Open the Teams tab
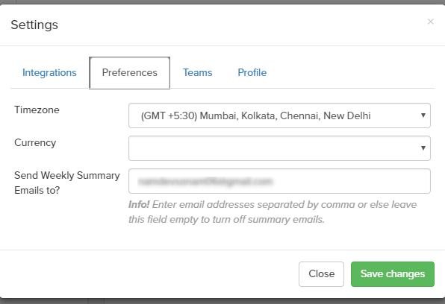The height and width of the screenshot is (304, 445). [x=197, y=72]
